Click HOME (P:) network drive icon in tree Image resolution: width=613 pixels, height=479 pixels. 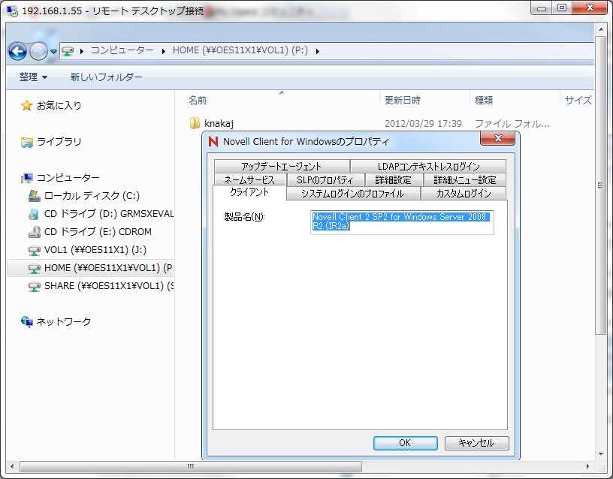35,268
